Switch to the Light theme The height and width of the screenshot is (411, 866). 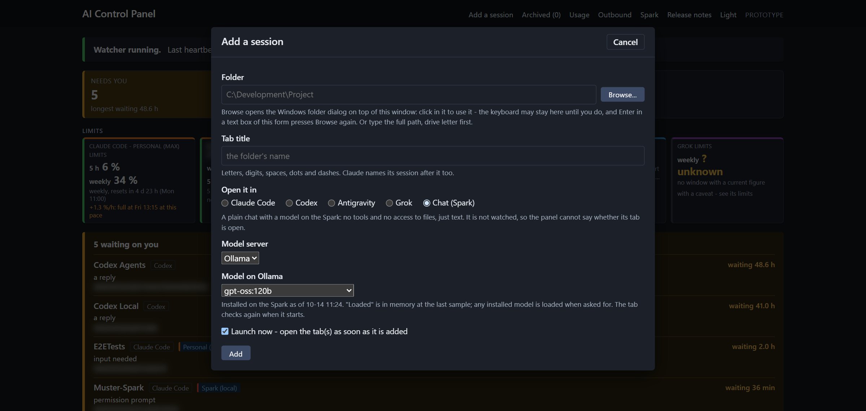[728, 15]
